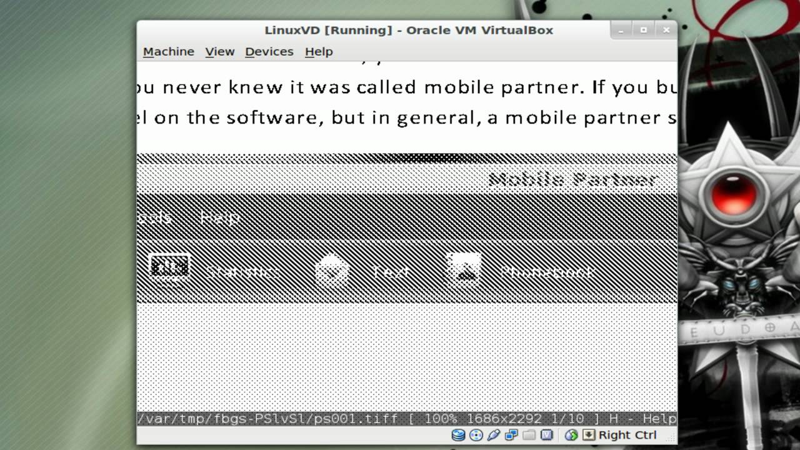This screenshot has height=450, width=800.
Task: Click the hard disk activity icon
Action: click(x=458, y=435)
